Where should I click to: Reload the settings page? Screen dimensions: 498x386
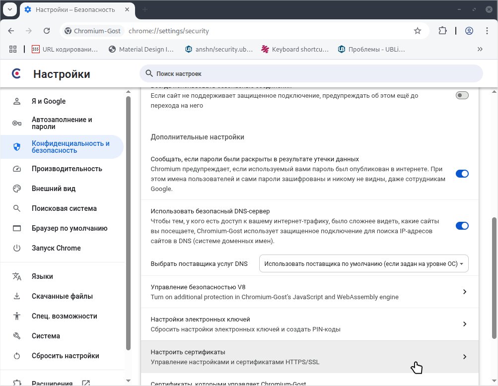46,30
